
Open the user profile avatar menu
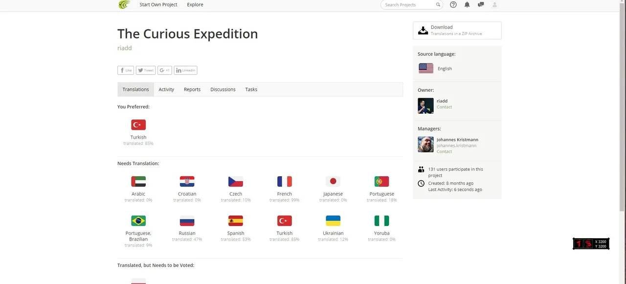tap(494, 5)
